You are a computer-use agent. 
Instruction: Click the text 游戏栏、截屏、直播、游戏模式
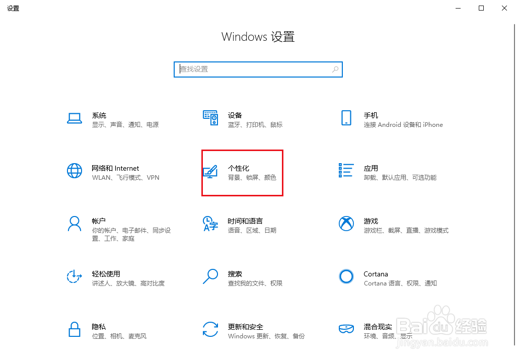(x=406, y=230)
